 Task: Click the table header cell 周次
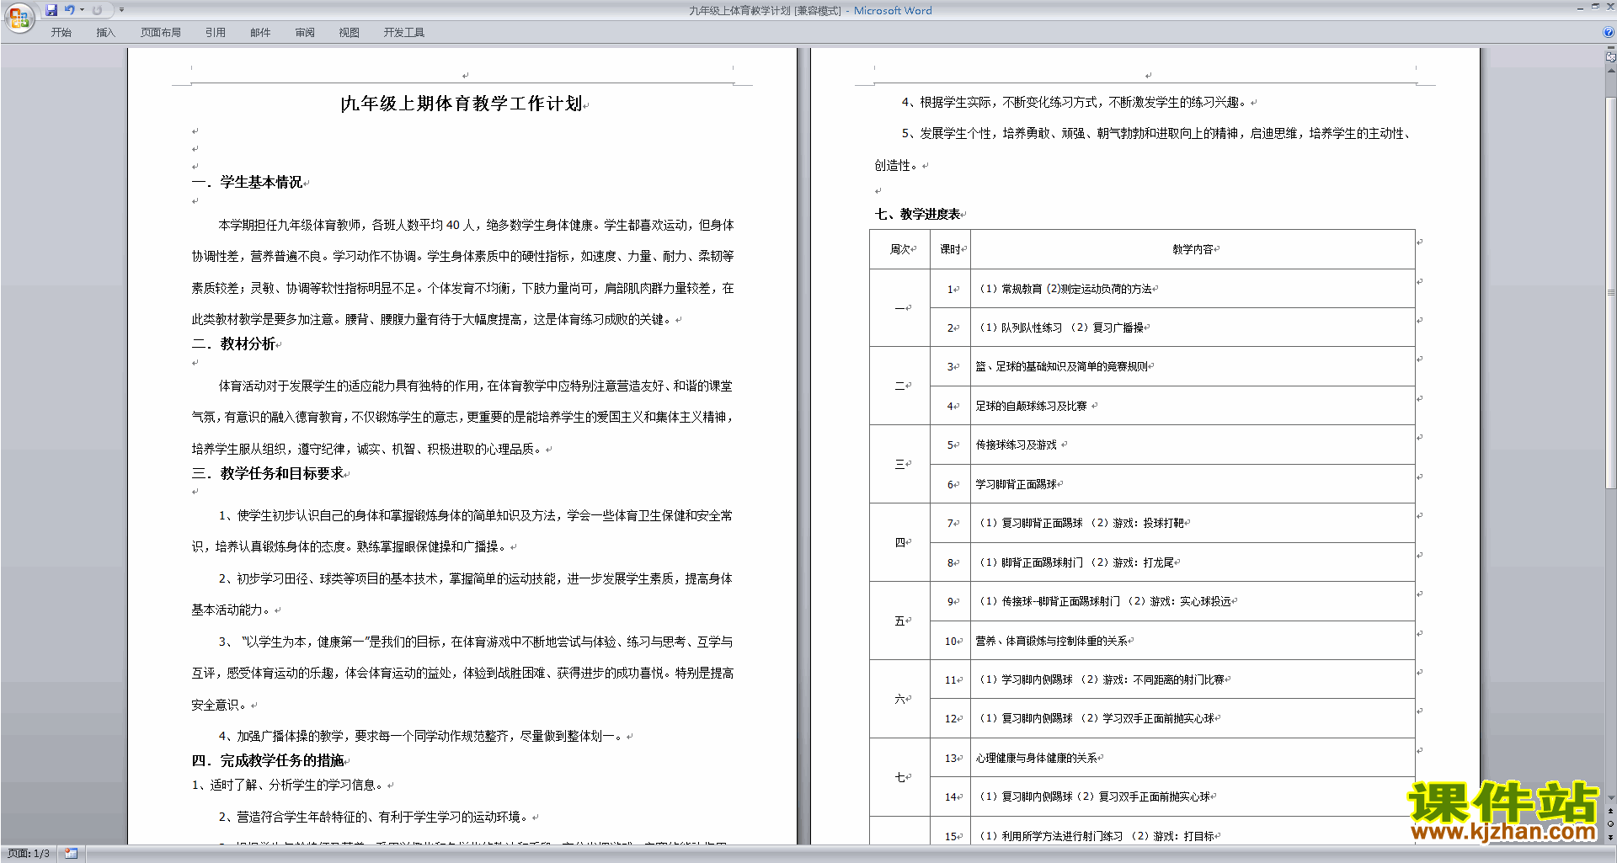[900, 249]
